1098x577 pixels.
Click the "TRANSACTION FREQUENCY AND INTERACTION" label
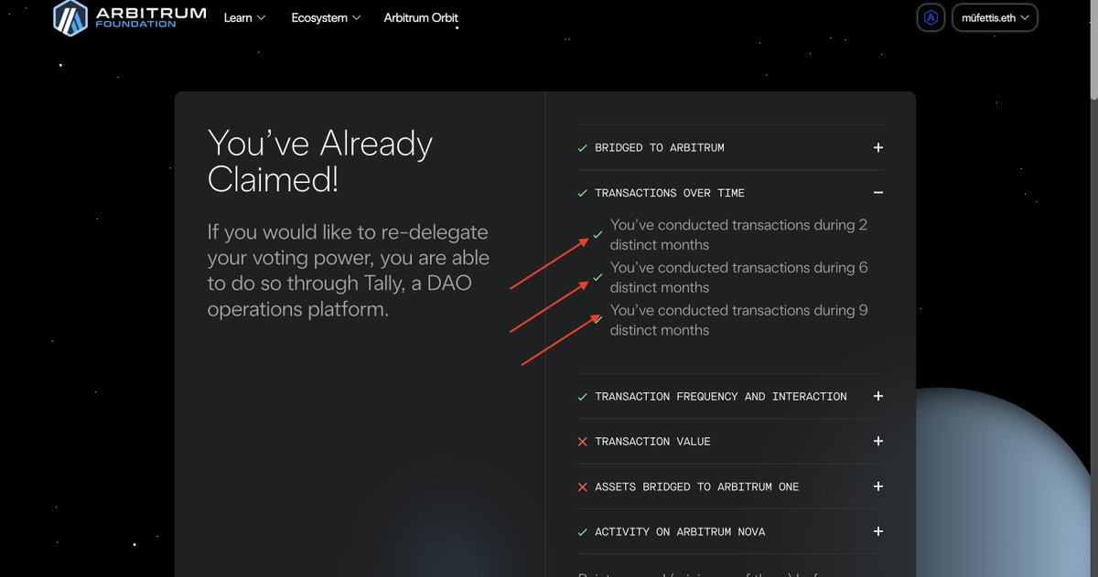pyautogui.click(x=721, y=396)
